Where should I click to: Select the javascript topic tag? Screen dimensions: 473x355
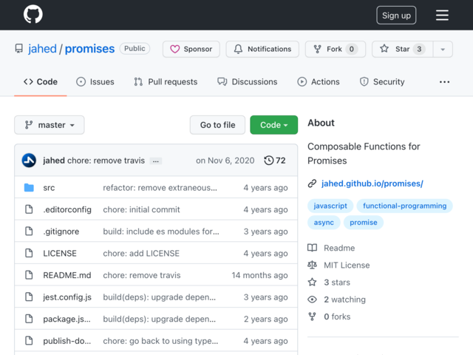pos(330,206)
